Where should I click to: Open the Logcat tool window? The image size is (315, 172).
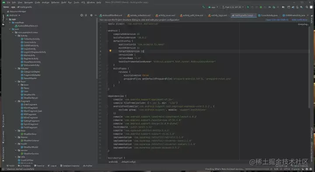[x=52, y=166]
